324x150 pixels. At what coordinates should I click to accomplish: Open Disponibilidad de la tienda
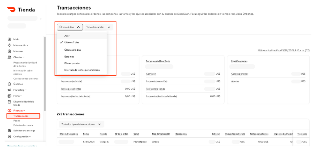pos(24,103)
